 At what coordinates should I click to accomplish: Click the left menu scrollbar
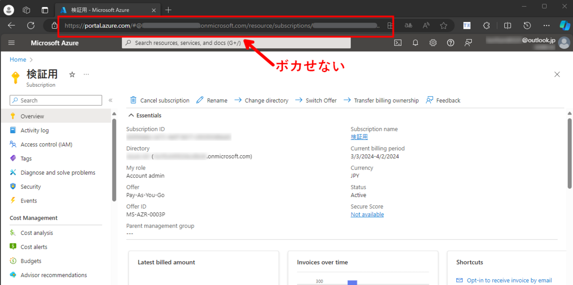114,160
